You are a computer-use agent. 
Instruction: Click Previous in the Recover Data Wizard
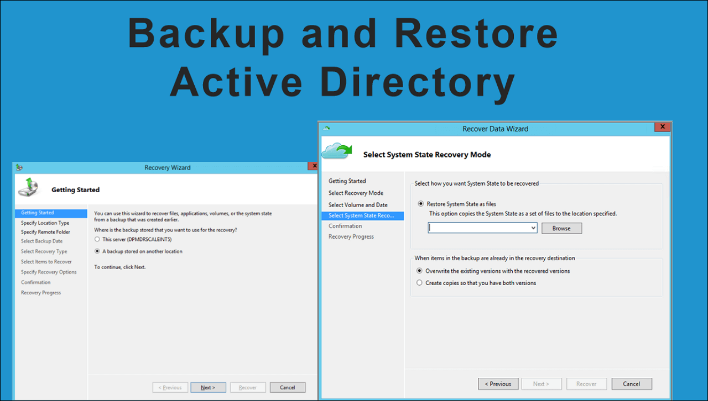(498, 383)
